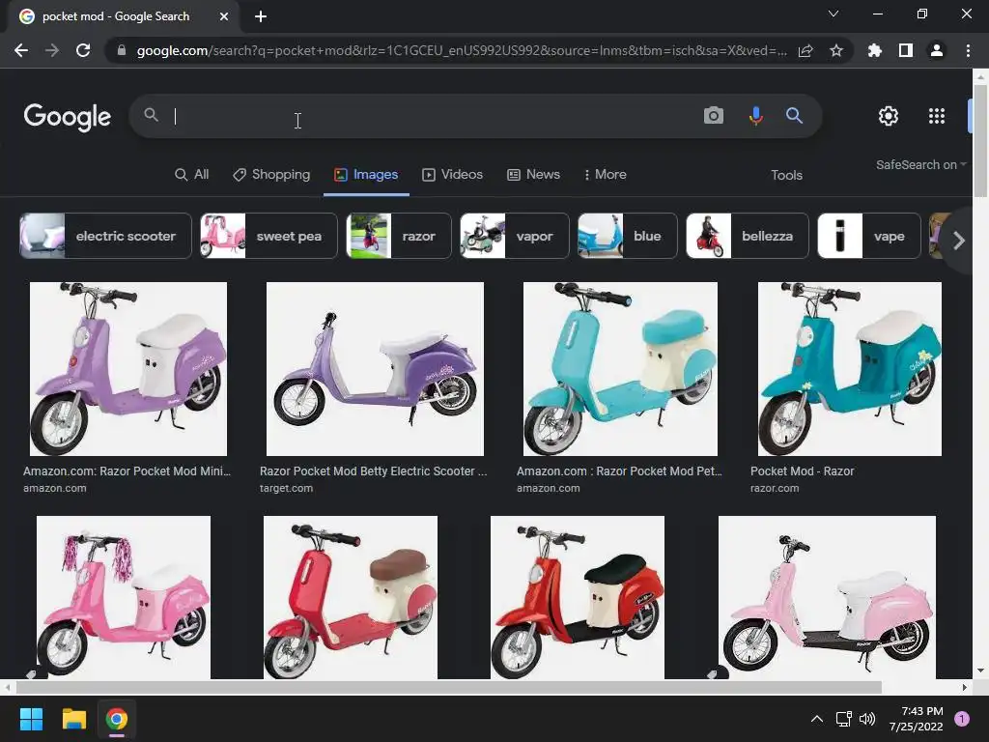Select the blue filter chip

click(x=628, y=236)
